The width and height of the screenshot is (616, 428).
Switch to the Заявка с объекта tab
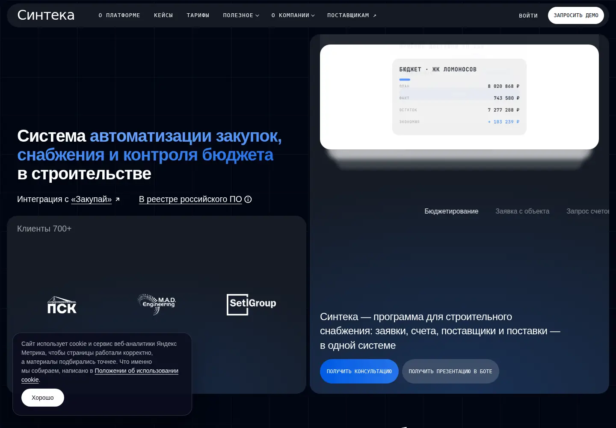pos(522,211)
